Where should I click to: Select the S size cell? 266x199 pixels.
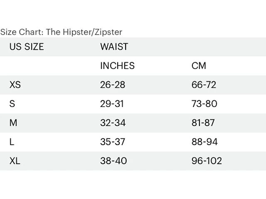[x=12, y=104]
